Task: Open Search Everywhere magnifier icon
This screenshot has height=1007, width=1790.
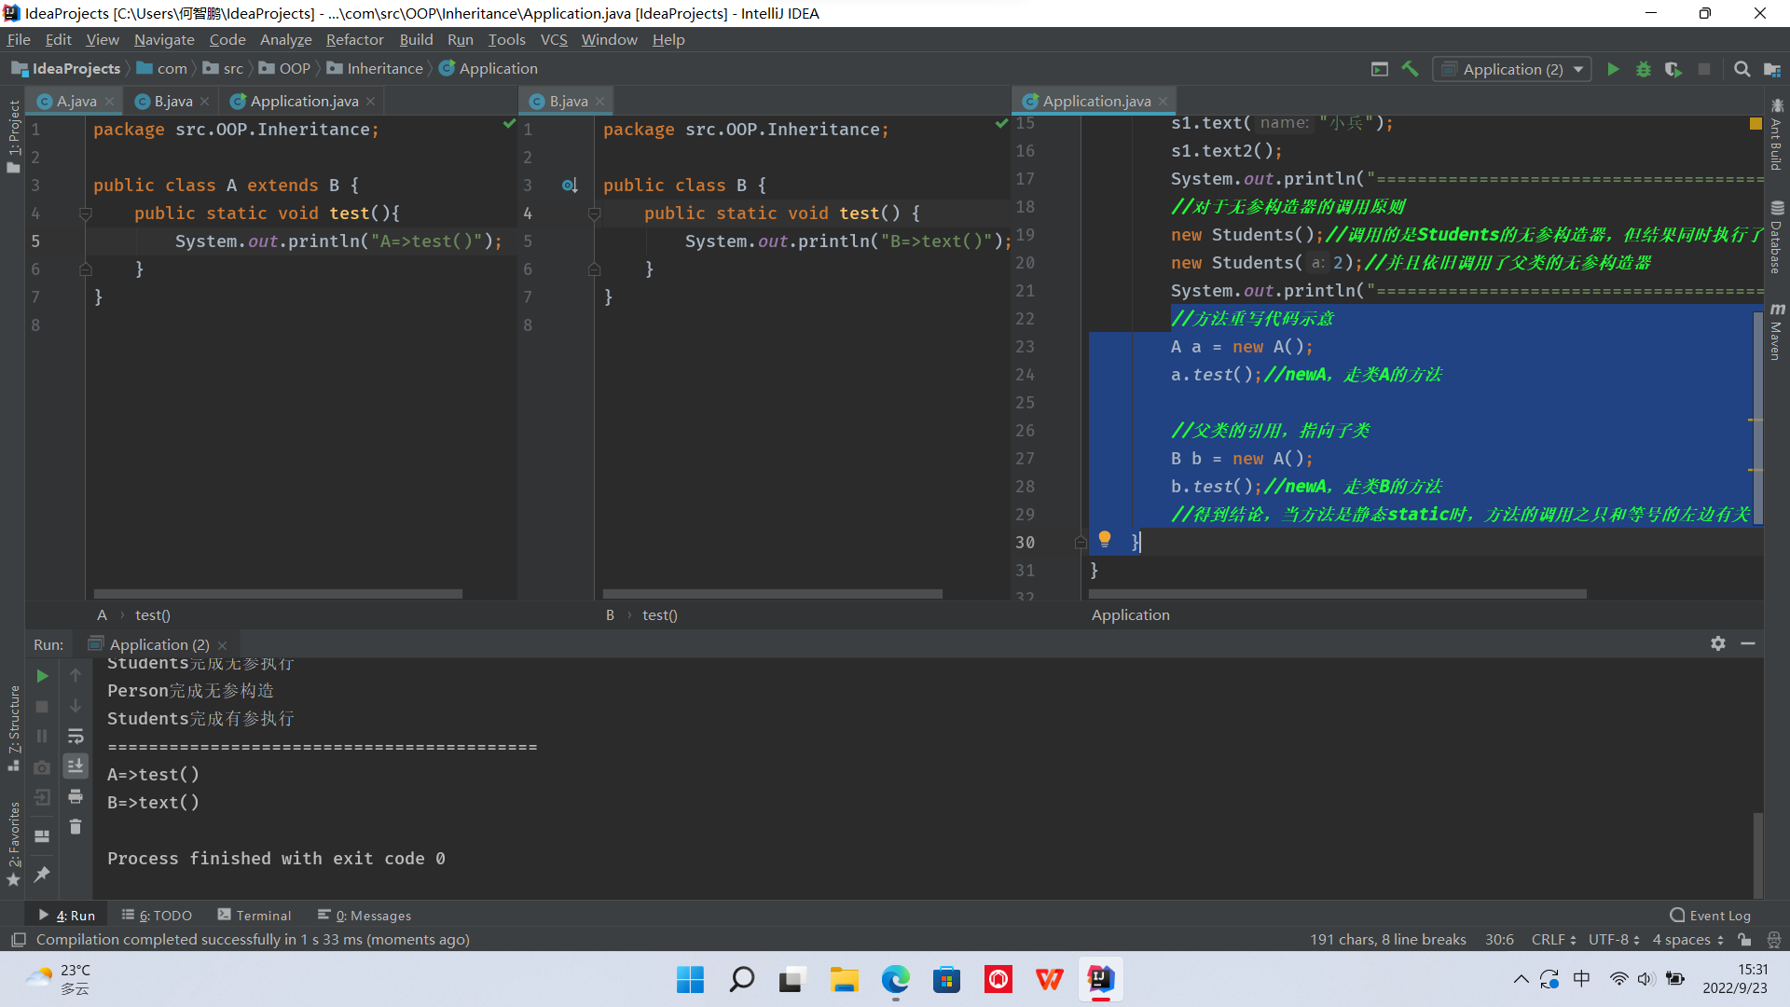Action: point(1742,69)
